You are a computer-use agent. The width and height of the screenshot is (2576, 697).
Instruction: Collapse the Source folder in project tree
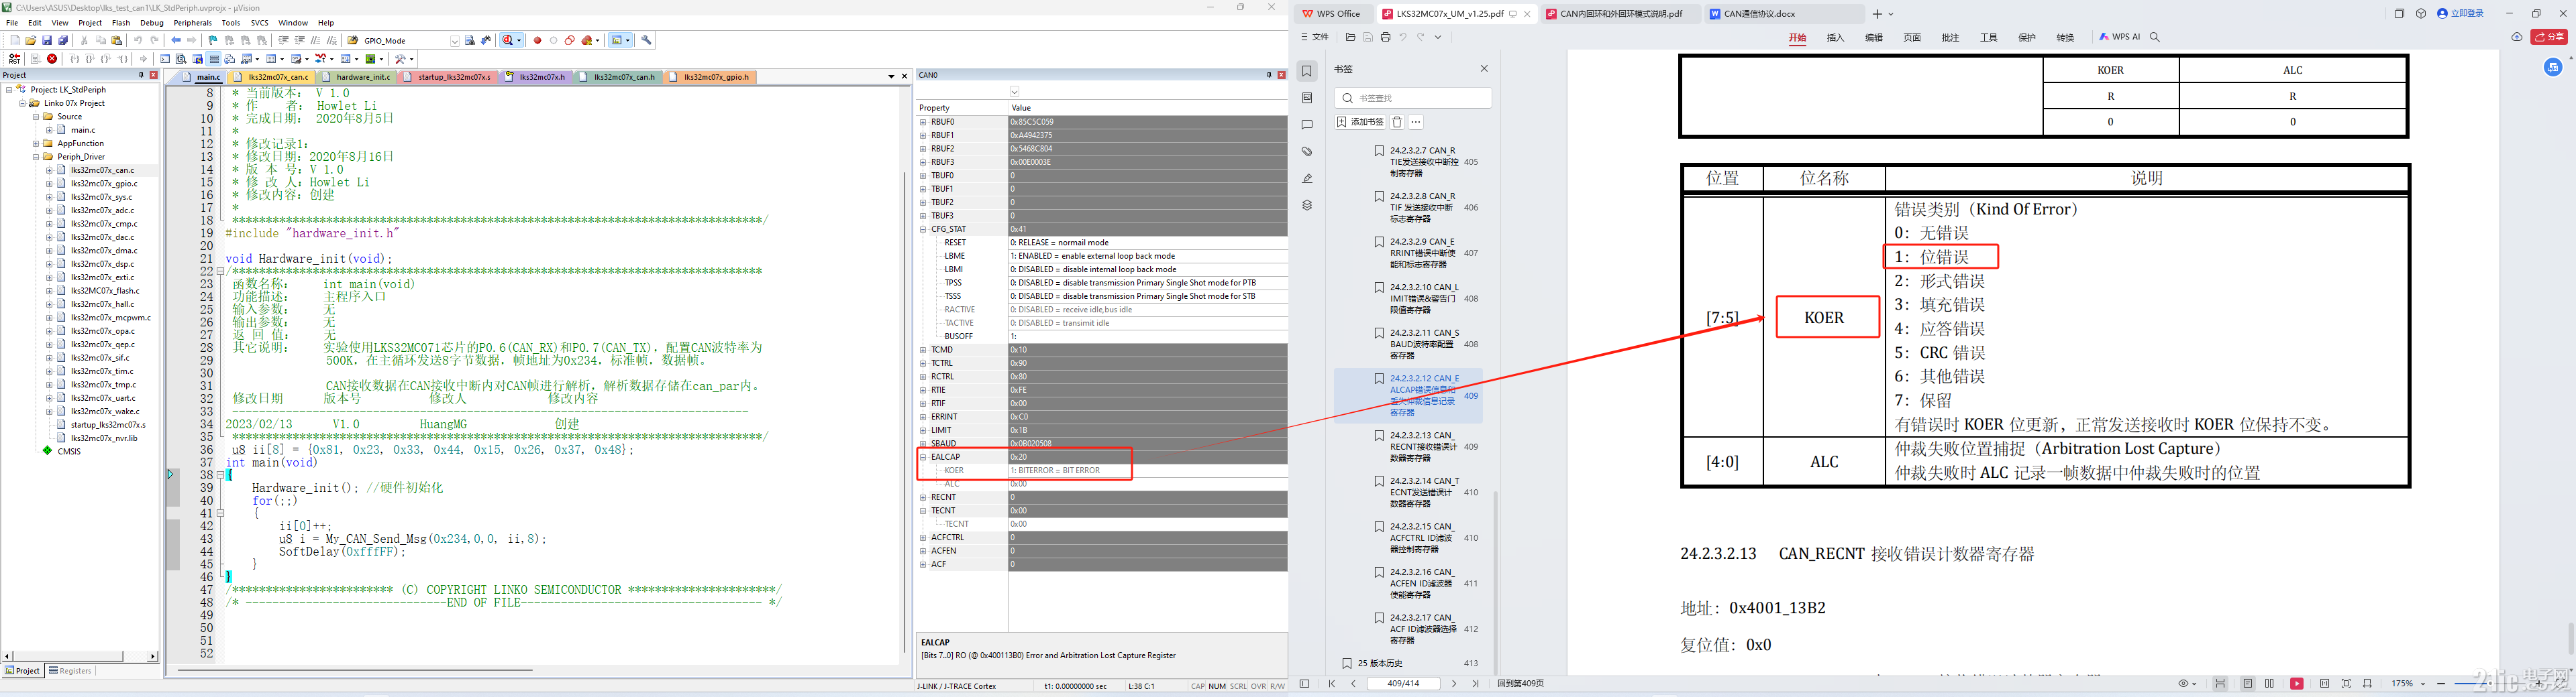click(36, 117)
